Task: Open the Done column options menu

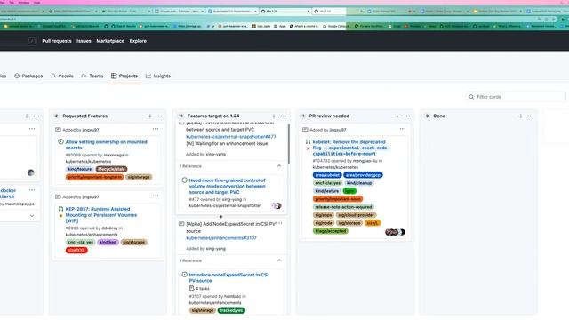Action: pos(531,116)
